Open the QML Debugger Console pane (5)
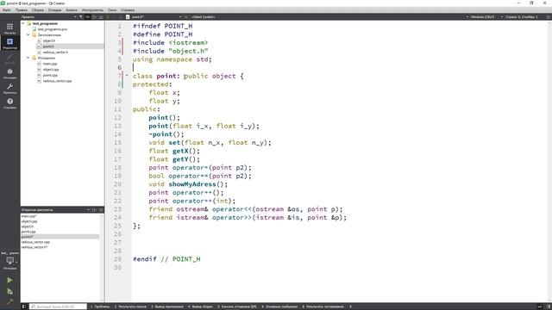This screenshot has width=552, height=310. click(237, 307)
